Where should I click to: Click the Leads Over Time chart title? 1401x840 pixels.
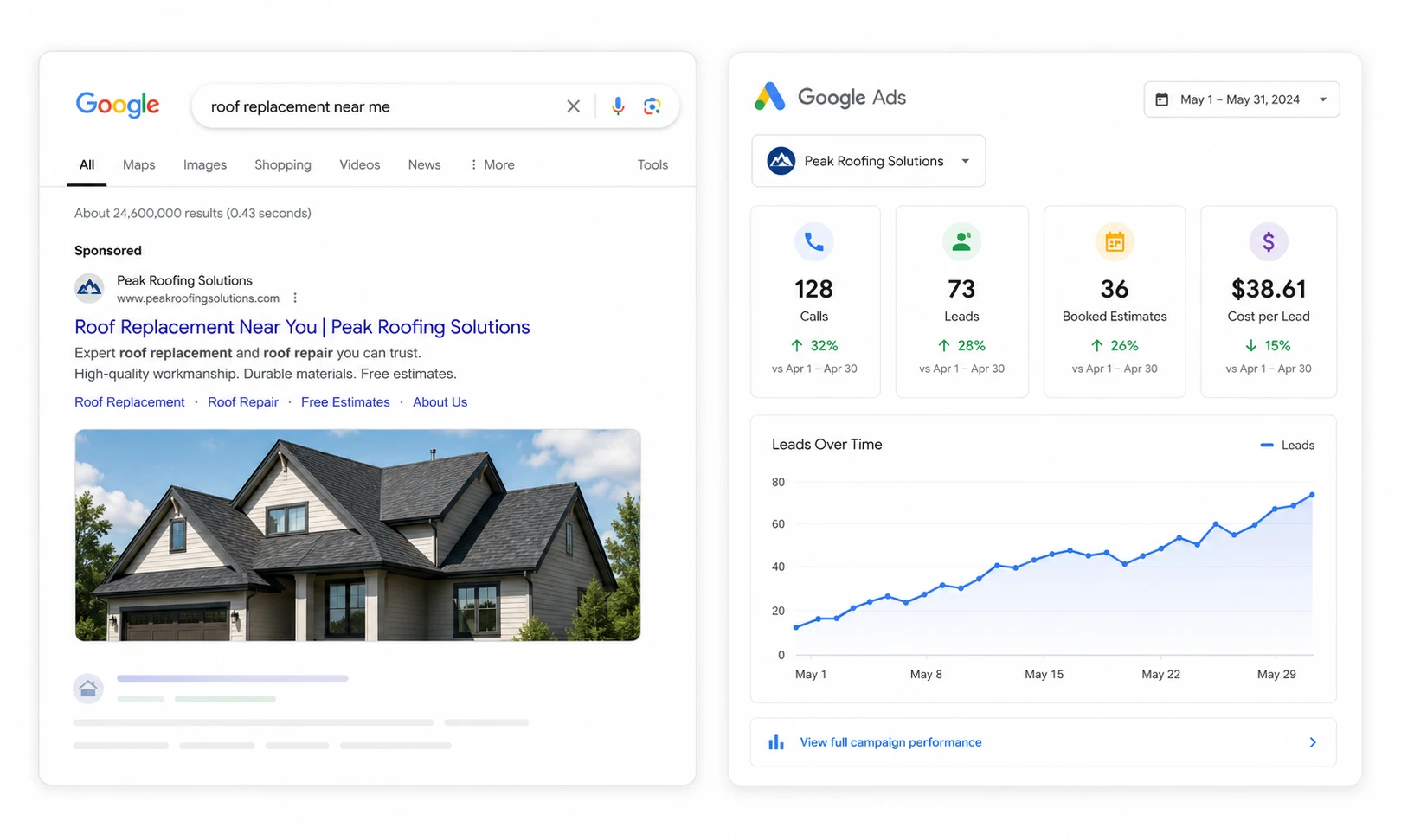pyautogui.click(x=827, y=445)
